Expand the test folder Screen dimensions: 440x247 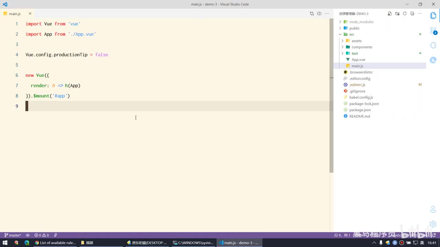click(x=380, y=53)
